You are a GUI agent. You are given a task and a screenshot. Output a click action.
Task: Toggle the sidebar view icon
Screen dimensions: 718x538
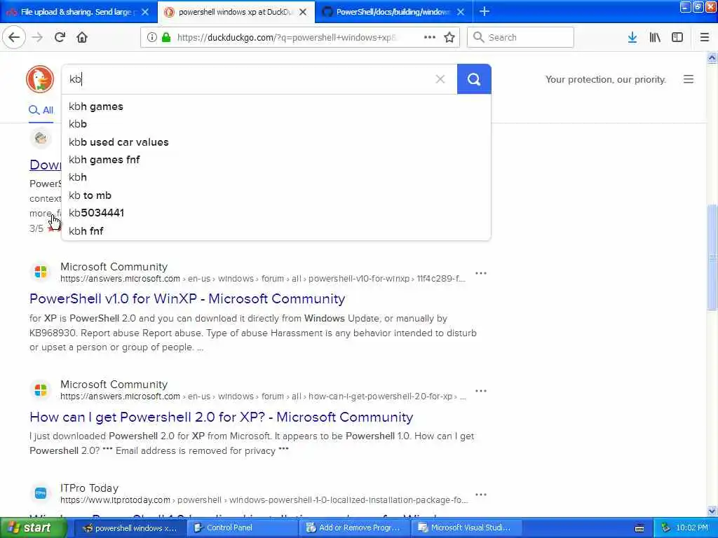(677, 38)
